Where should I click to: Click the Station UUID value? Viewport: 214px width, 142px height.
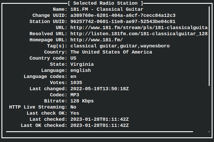click(123, 22)
